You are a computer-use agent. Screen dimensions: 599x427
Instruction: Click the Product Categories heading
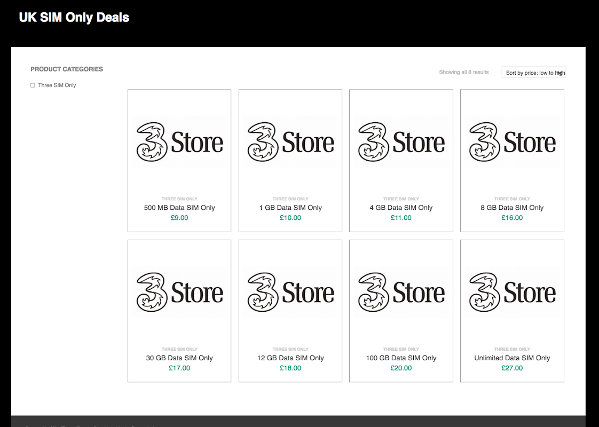click(x=67, y=69)
